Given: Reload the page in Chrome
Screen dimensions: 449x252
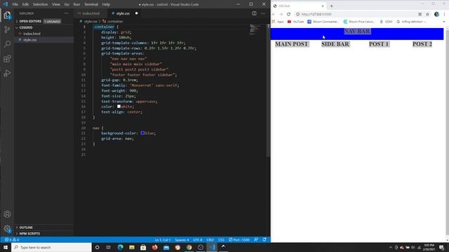Looking at the screenshot, I should 288,14.
